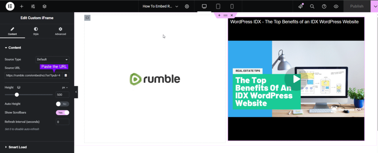Click the Height slider handle
Screen dimensions: 378x153
pos(17,95)
